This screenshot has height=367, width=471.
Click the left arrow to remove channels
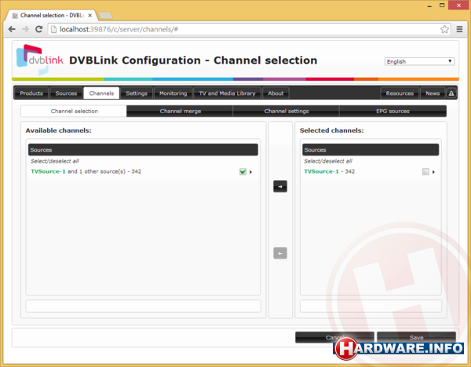point(279,252)
